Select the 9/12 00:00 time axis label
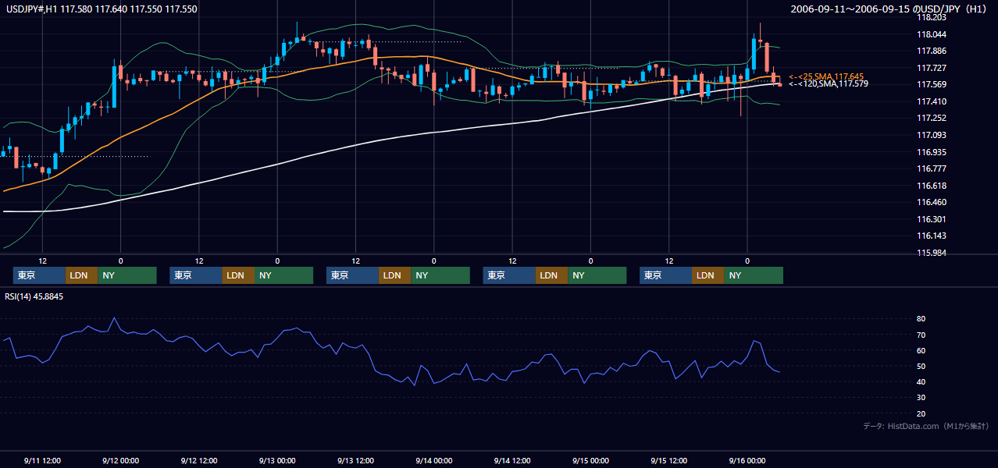Viewport: 998px width, 468px height. pyautogui.click(x=120, y=461)
